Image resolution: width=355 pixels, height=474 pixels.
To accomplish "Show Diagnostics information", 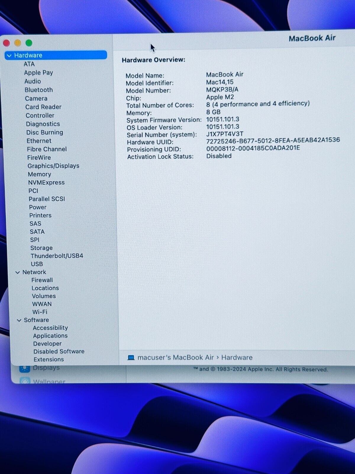I will point(43,124).
